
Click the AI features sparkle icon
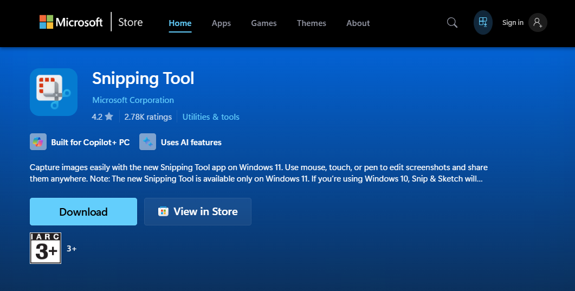click(x=148, y=142)
